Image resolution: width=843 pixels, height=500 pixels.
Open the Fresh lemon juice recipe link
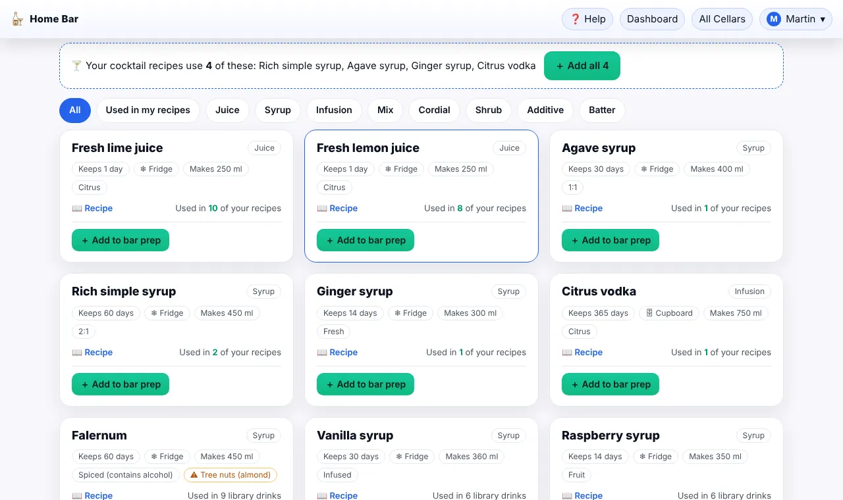(337, 209)
